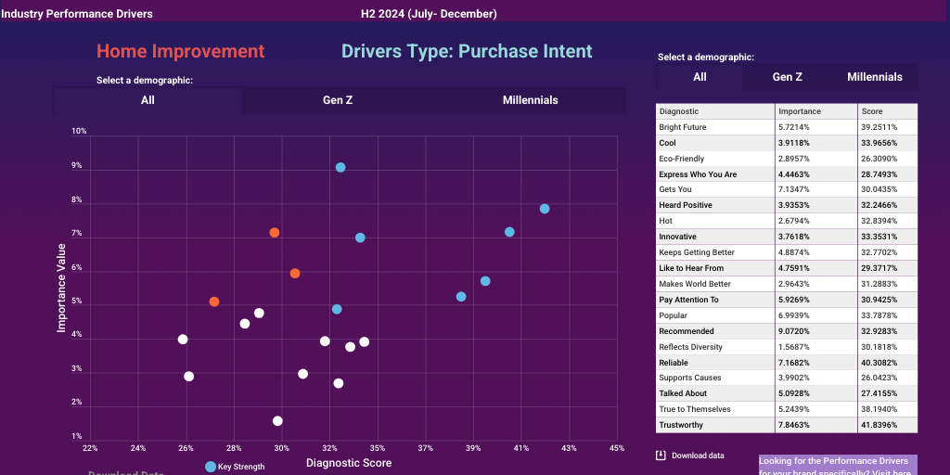Click the Importance Value axis title
Screen dimensions: 950x475
click(x=61, y=288)
